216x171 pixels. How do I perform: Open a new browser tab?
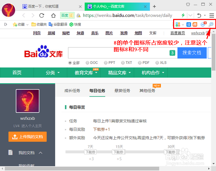coord(155,6)
